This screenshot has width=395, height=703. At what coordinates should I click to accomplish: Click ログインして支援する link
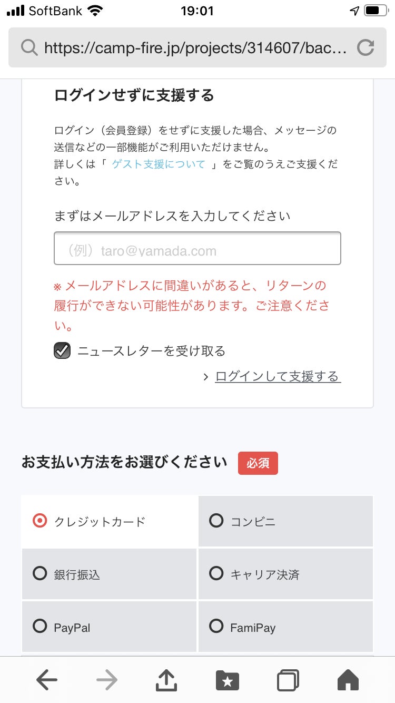point(278,376)
